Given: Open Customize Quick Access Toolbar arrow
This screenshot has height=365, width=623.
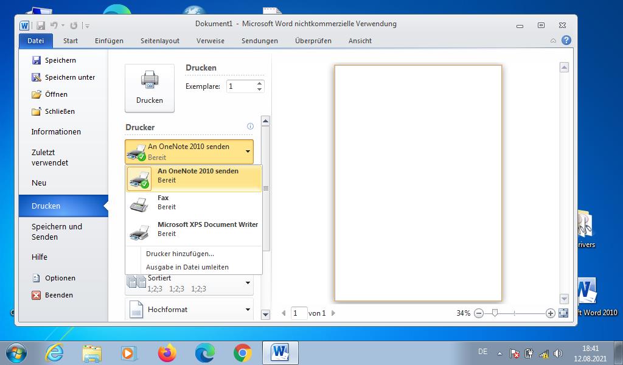Looking at the screenshot, I should click(x=87, y=26).
